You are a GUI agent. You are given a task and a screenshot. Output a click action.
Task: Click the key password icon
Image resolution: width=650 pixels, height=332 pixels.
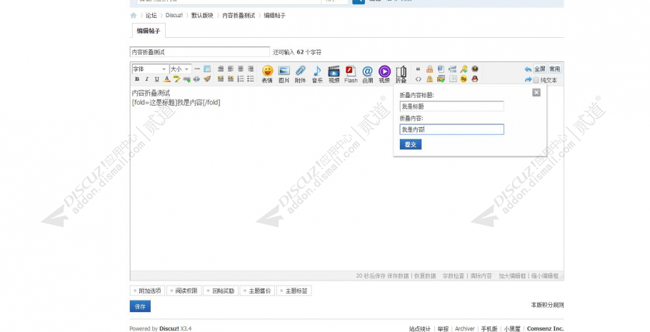[x=464, y=69]
